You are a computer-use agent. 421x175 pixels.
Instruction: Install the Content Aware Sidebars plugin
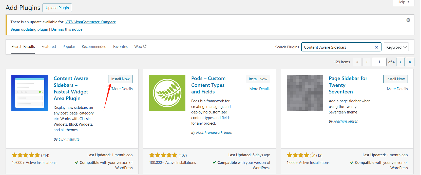[x=120, y=79]
